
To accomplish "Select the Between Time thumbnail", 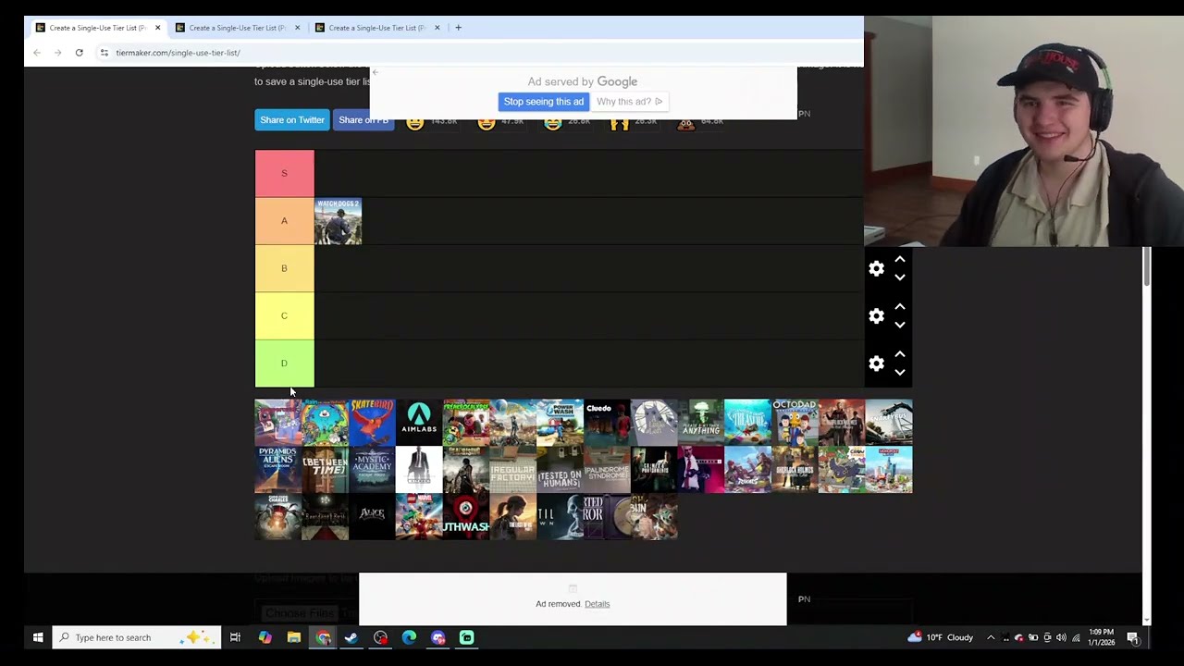I will tap(325, 470).
